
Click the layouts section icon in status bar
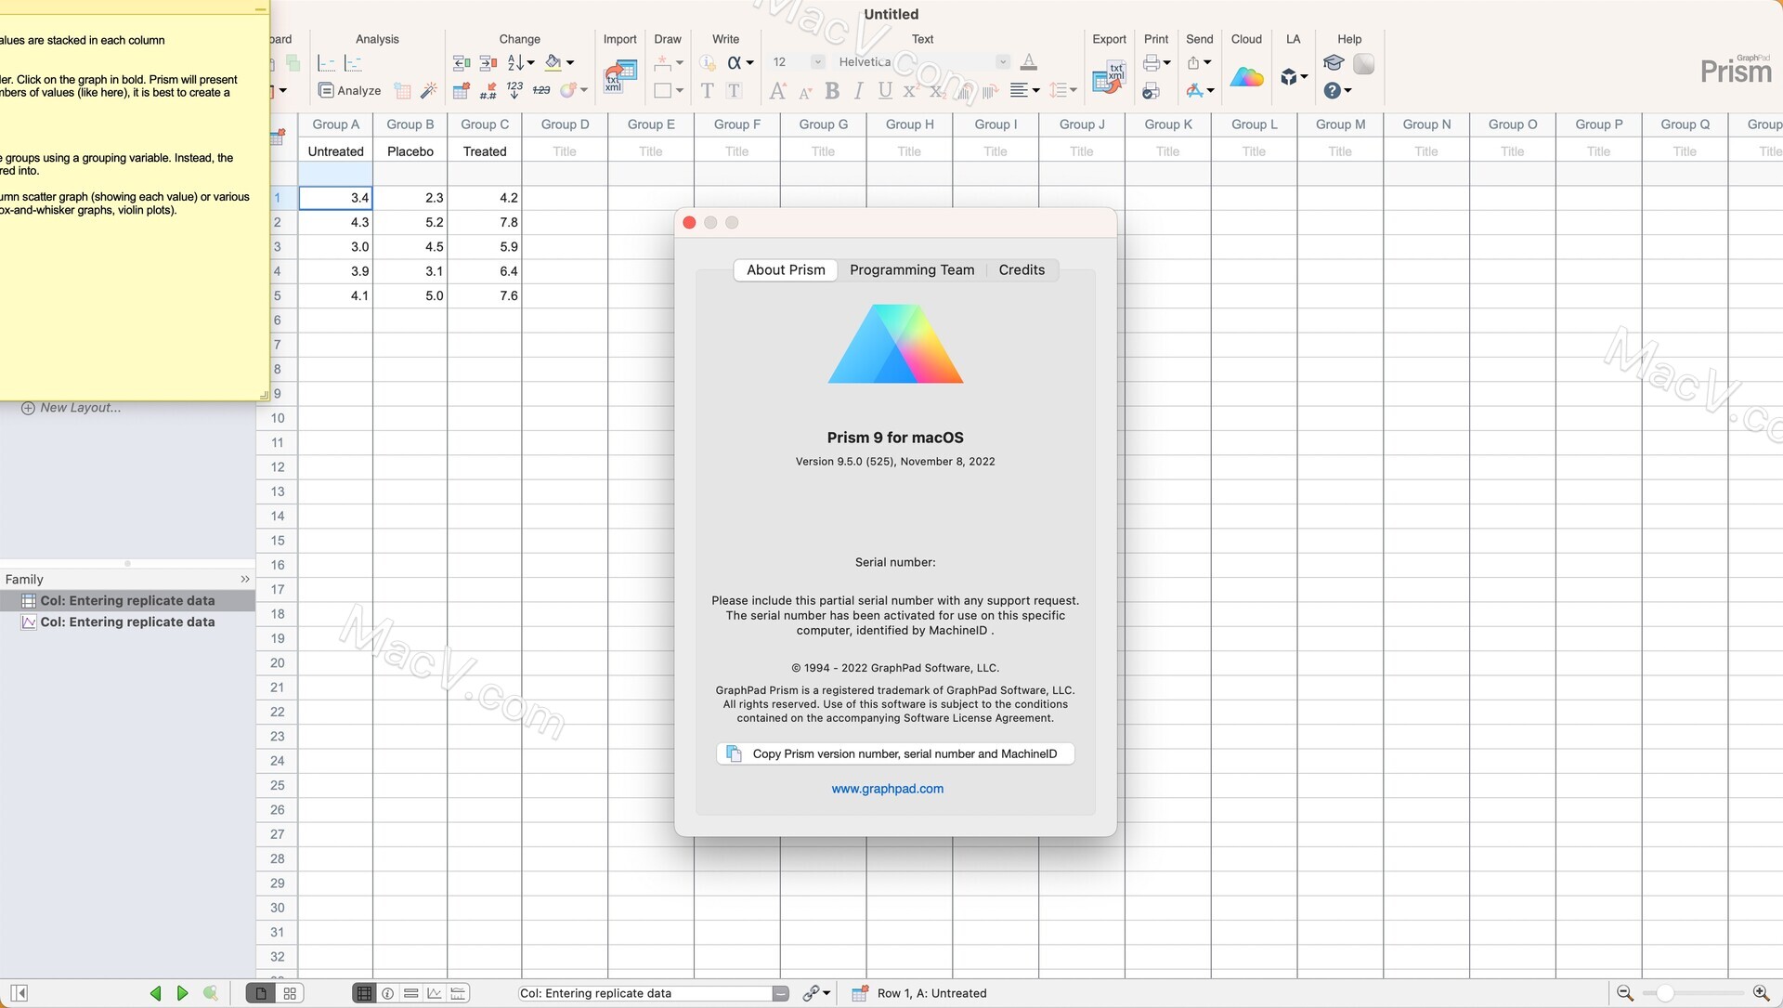pos(458,993)
